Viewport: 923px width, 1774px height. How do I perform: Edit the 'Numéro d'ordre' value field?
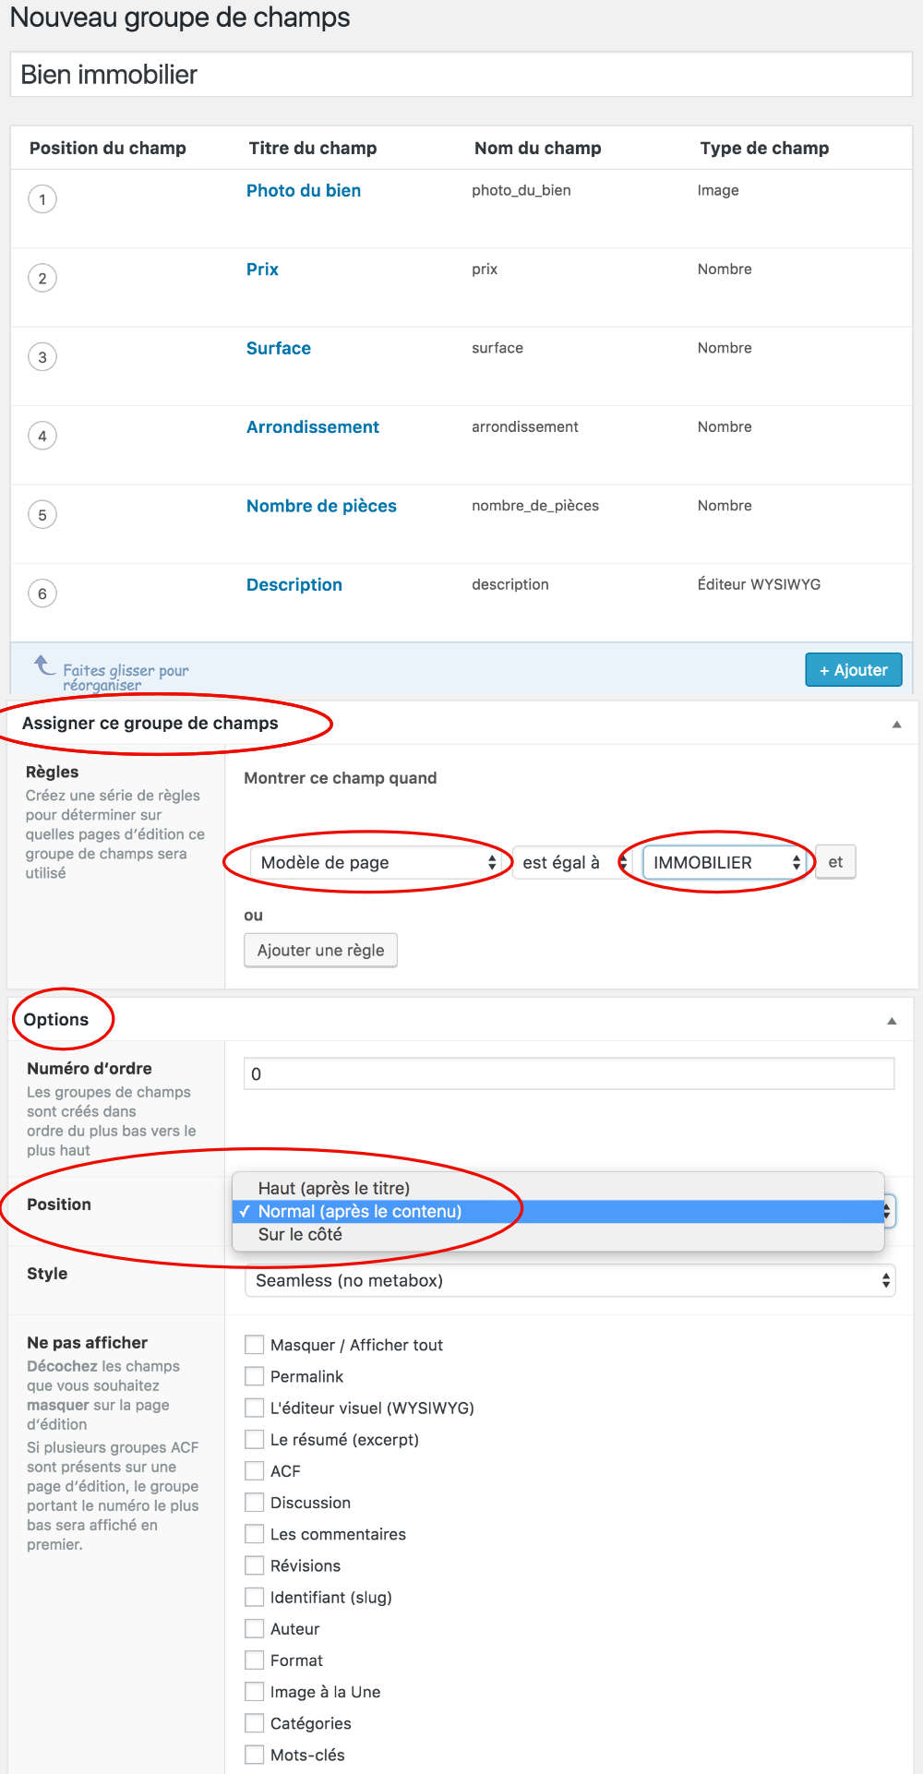pyautogui.click(x=568, y=1073)
